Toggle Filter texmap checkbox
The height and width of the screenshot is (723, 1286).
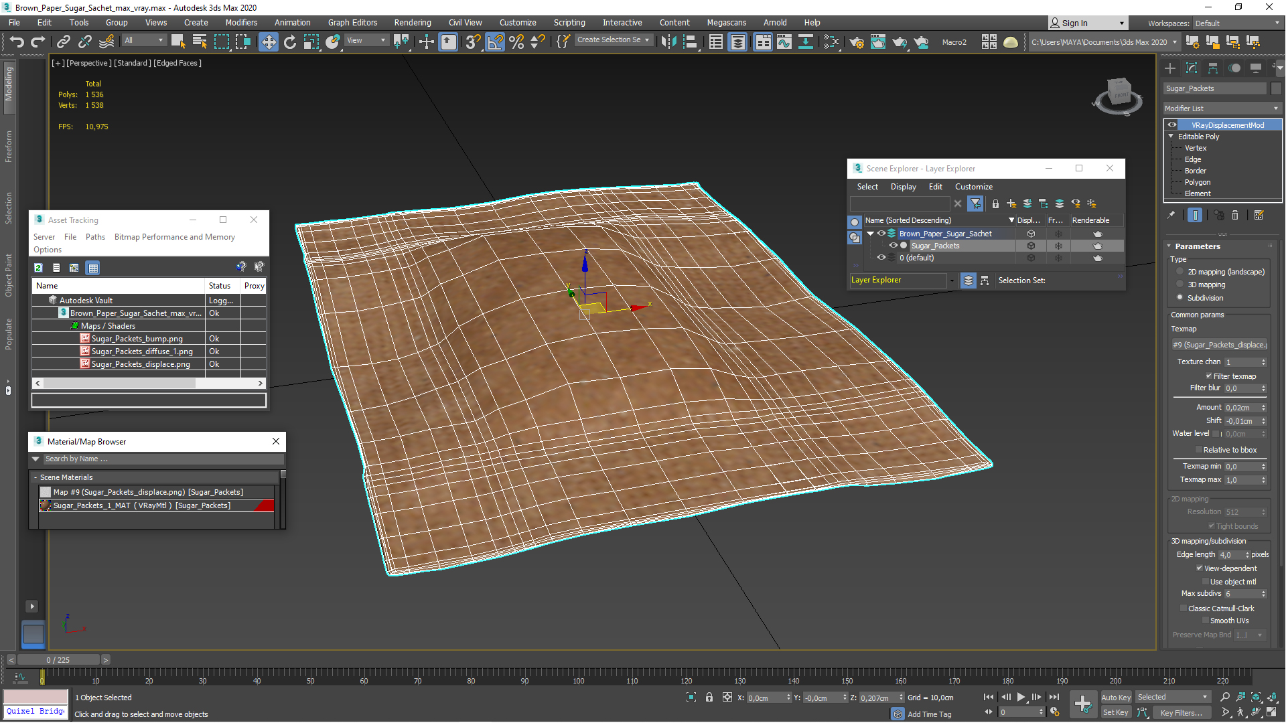[1209, 376]
